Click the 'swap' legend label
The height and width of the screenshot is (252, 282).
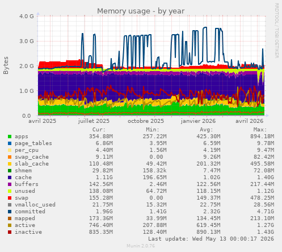[22, 198]
